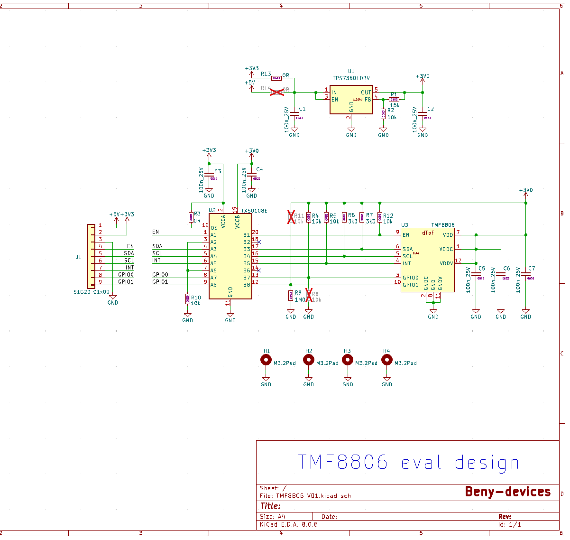Image resolution: width=570 pixels, height=540 pixels.
Task: Select the crossed-out R8 resistor
Action: 309,296
